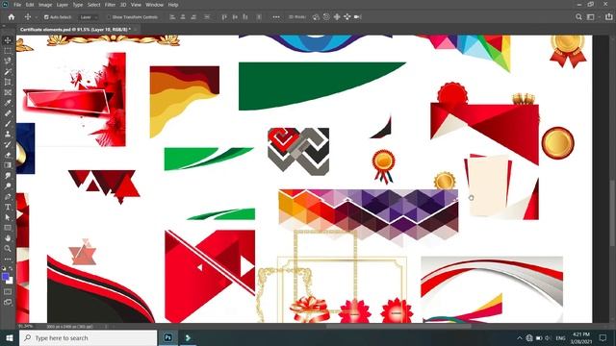Select the Rectangular Marquee tool
Viewport: 616px width, 346px height.
click(x=8, y=51)
